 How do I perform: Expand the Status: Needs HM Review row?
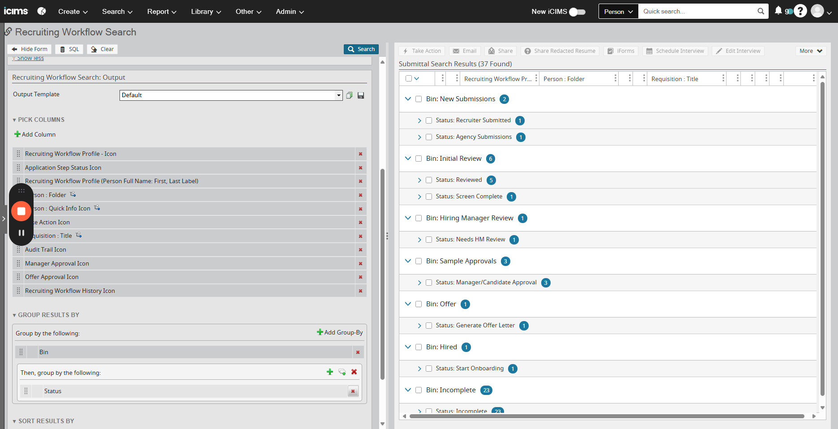tap(419, 240)
